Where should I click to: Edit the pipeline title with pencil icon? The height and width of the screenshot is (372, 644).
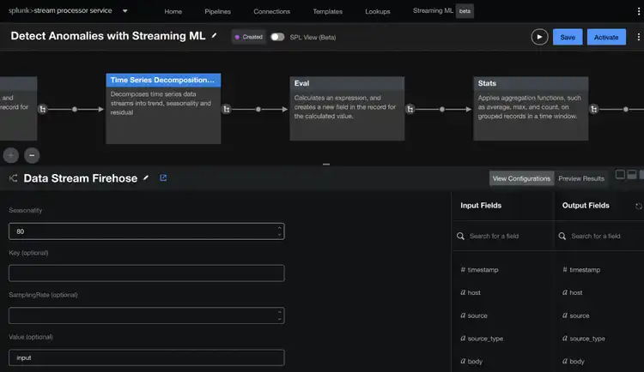pos(215,36)
